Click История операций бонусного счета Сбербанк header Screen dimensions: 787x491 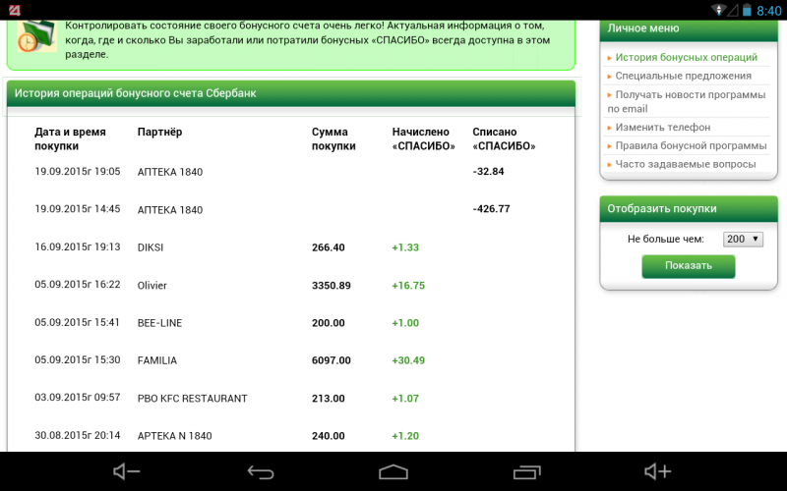click(290, 93)
